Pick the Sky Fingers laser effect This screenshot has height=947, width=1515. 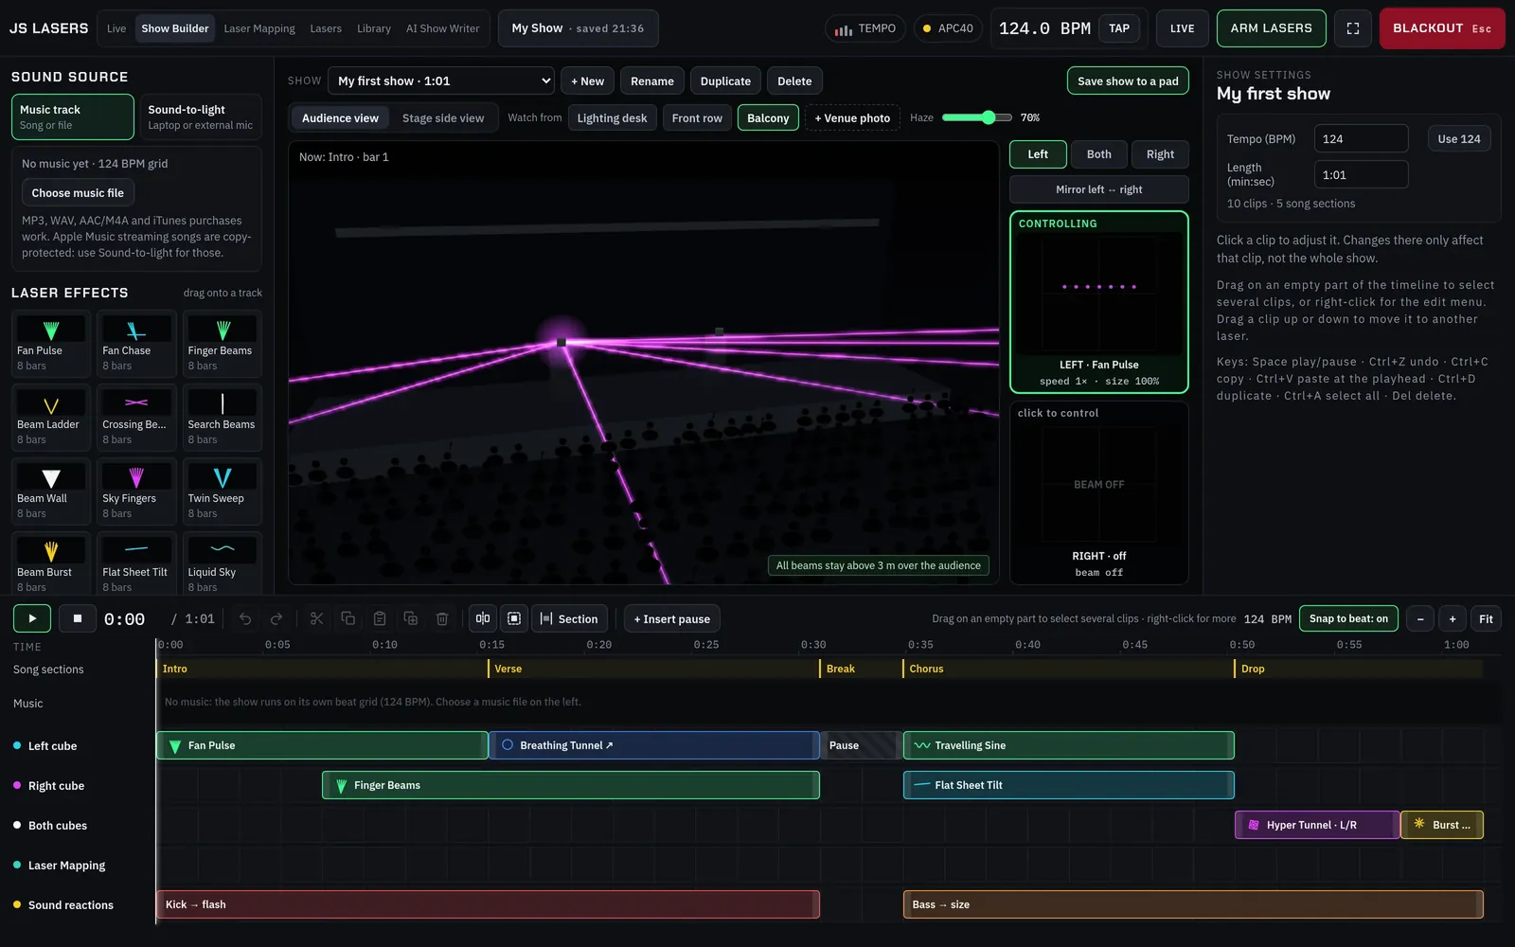(136, 491)
